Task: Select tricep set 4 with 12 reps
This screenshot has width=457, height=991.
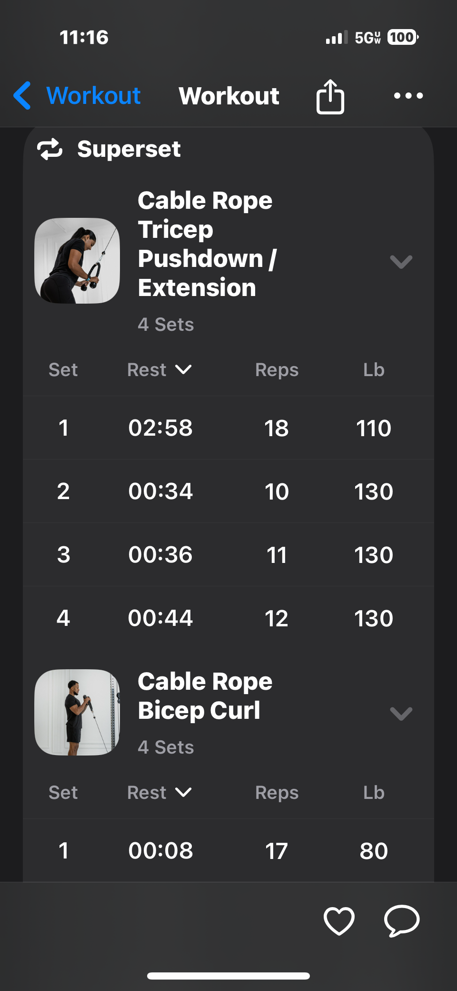Action: click(x=228, y=618)
